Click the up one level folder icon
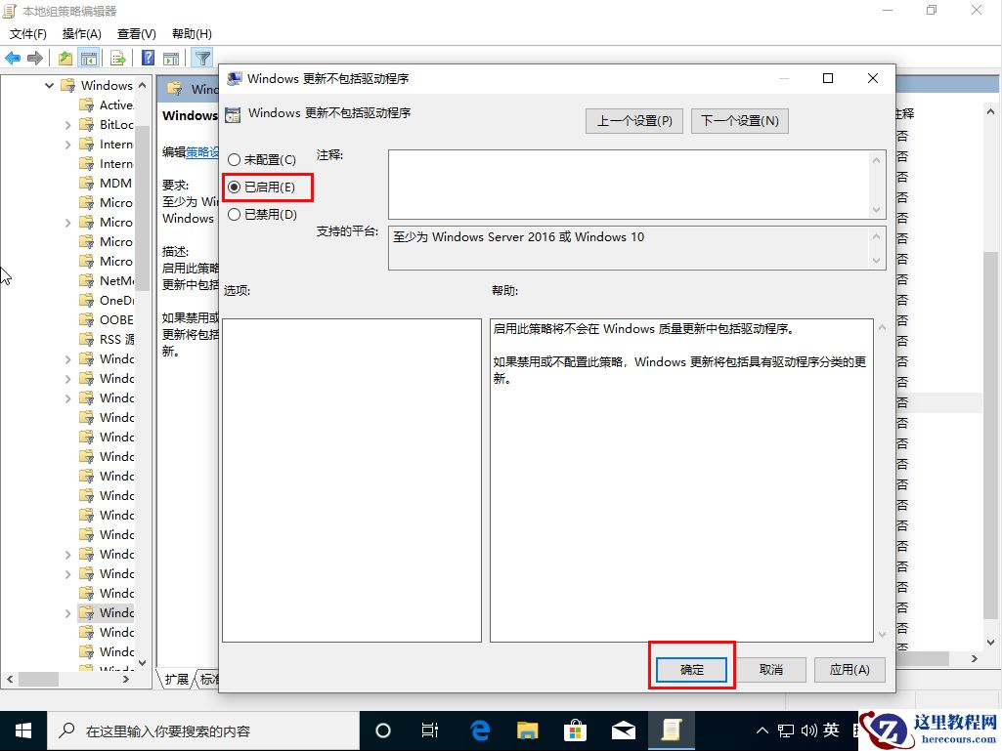The image size is (1002, 751). pyautogui.click(x=65, y=58)
